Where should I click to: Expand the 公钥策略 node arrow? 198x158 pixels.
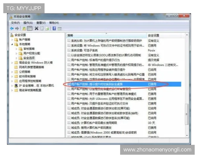(12, 72)
